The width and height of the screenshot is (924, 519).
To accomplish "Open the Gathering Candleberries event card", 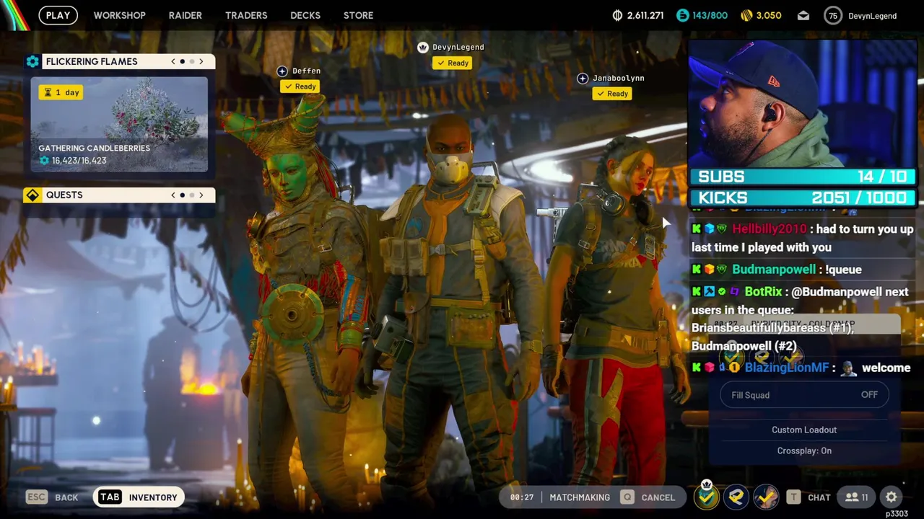I will [119, 124].
